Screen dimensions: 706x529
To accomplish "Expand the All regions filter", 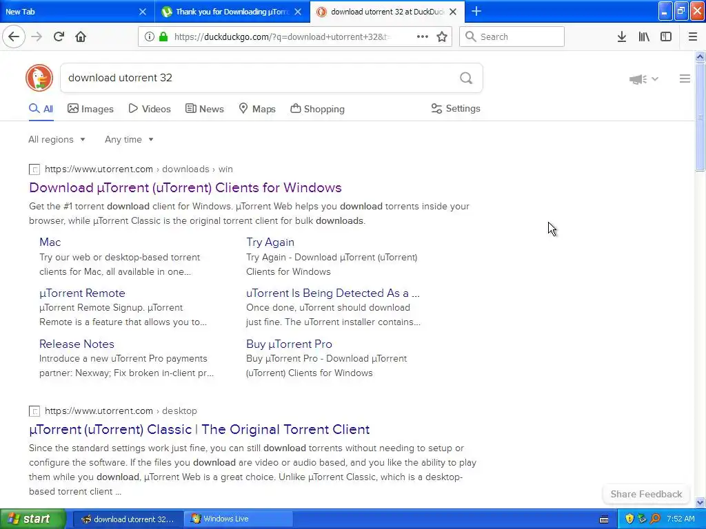I will 57,139.
